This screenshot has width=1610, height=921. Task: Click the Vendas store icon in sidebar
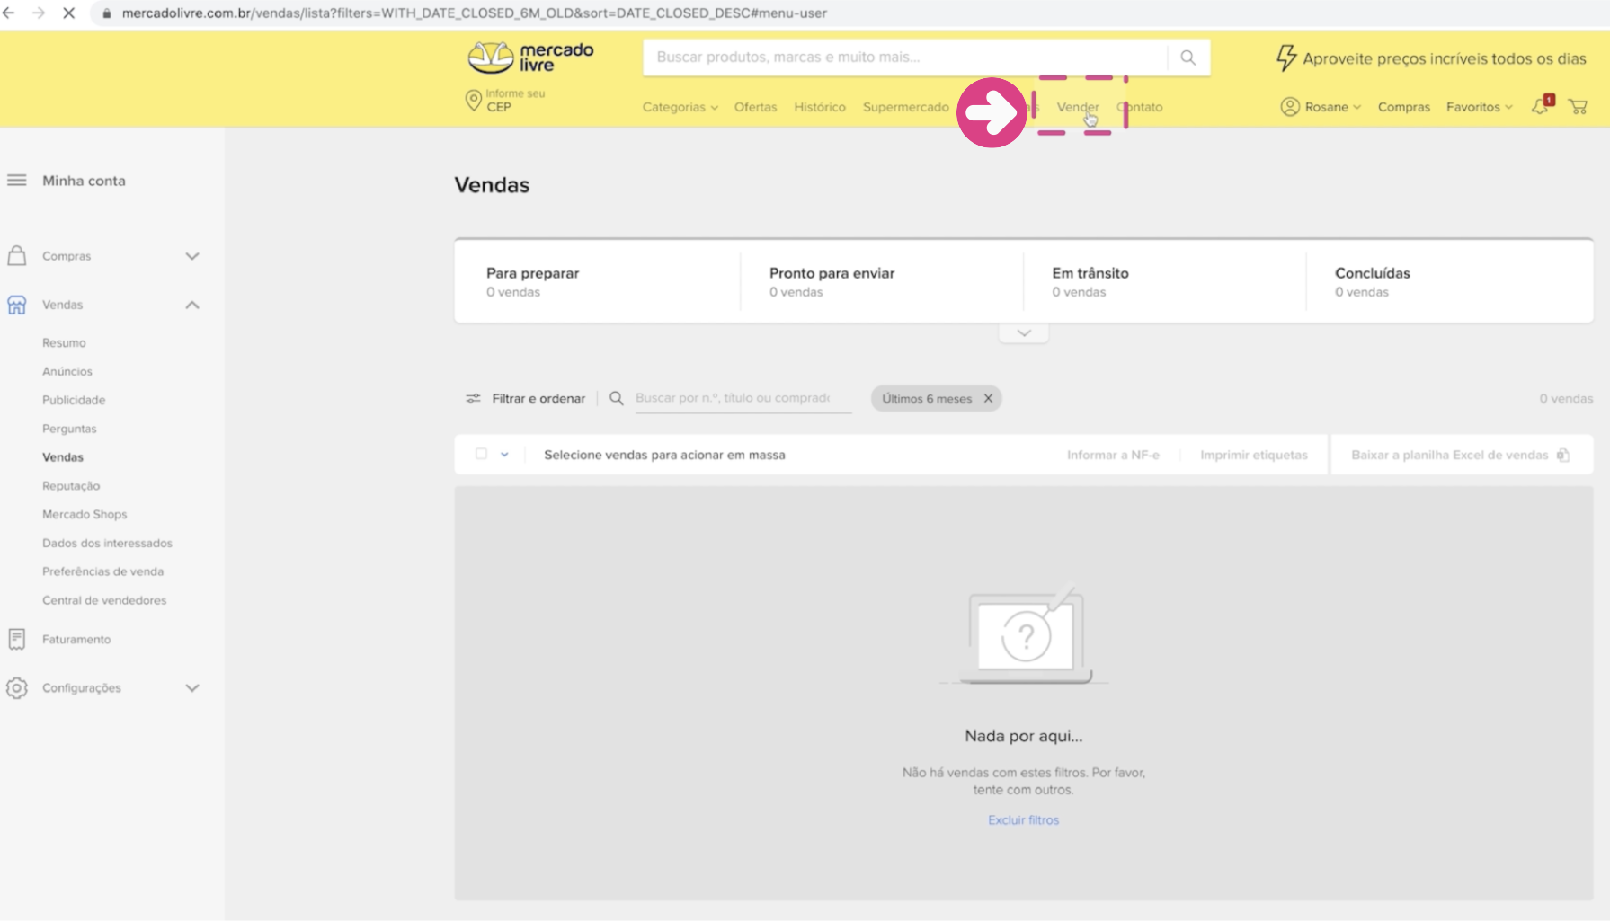coord(16,305)
